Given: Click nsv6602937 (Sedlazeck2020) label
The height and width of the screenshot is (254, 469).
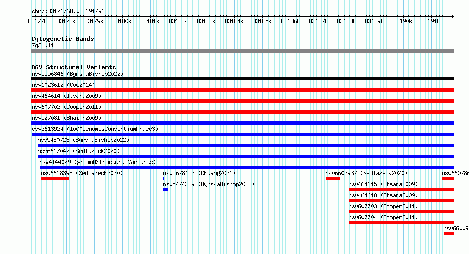Looking at the screenshot, I should pyautogui.click(x=366, y=173).
